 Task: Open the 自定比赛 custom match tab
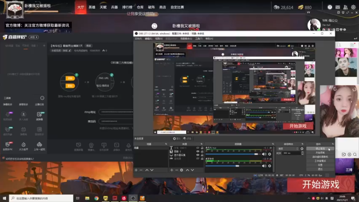177,7
